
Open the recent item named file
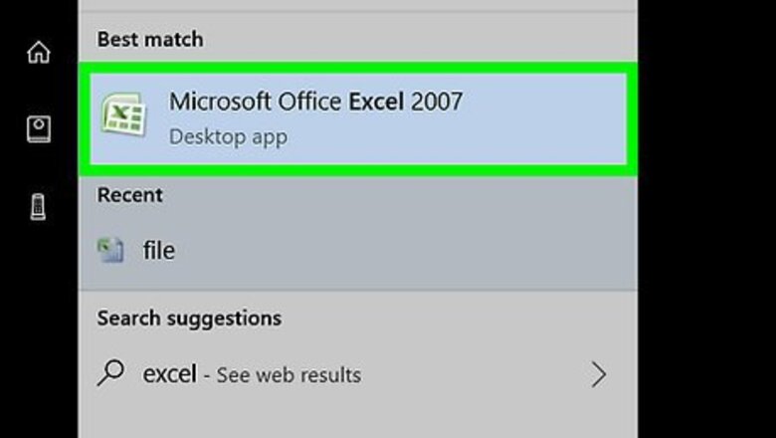click(158, 251)
